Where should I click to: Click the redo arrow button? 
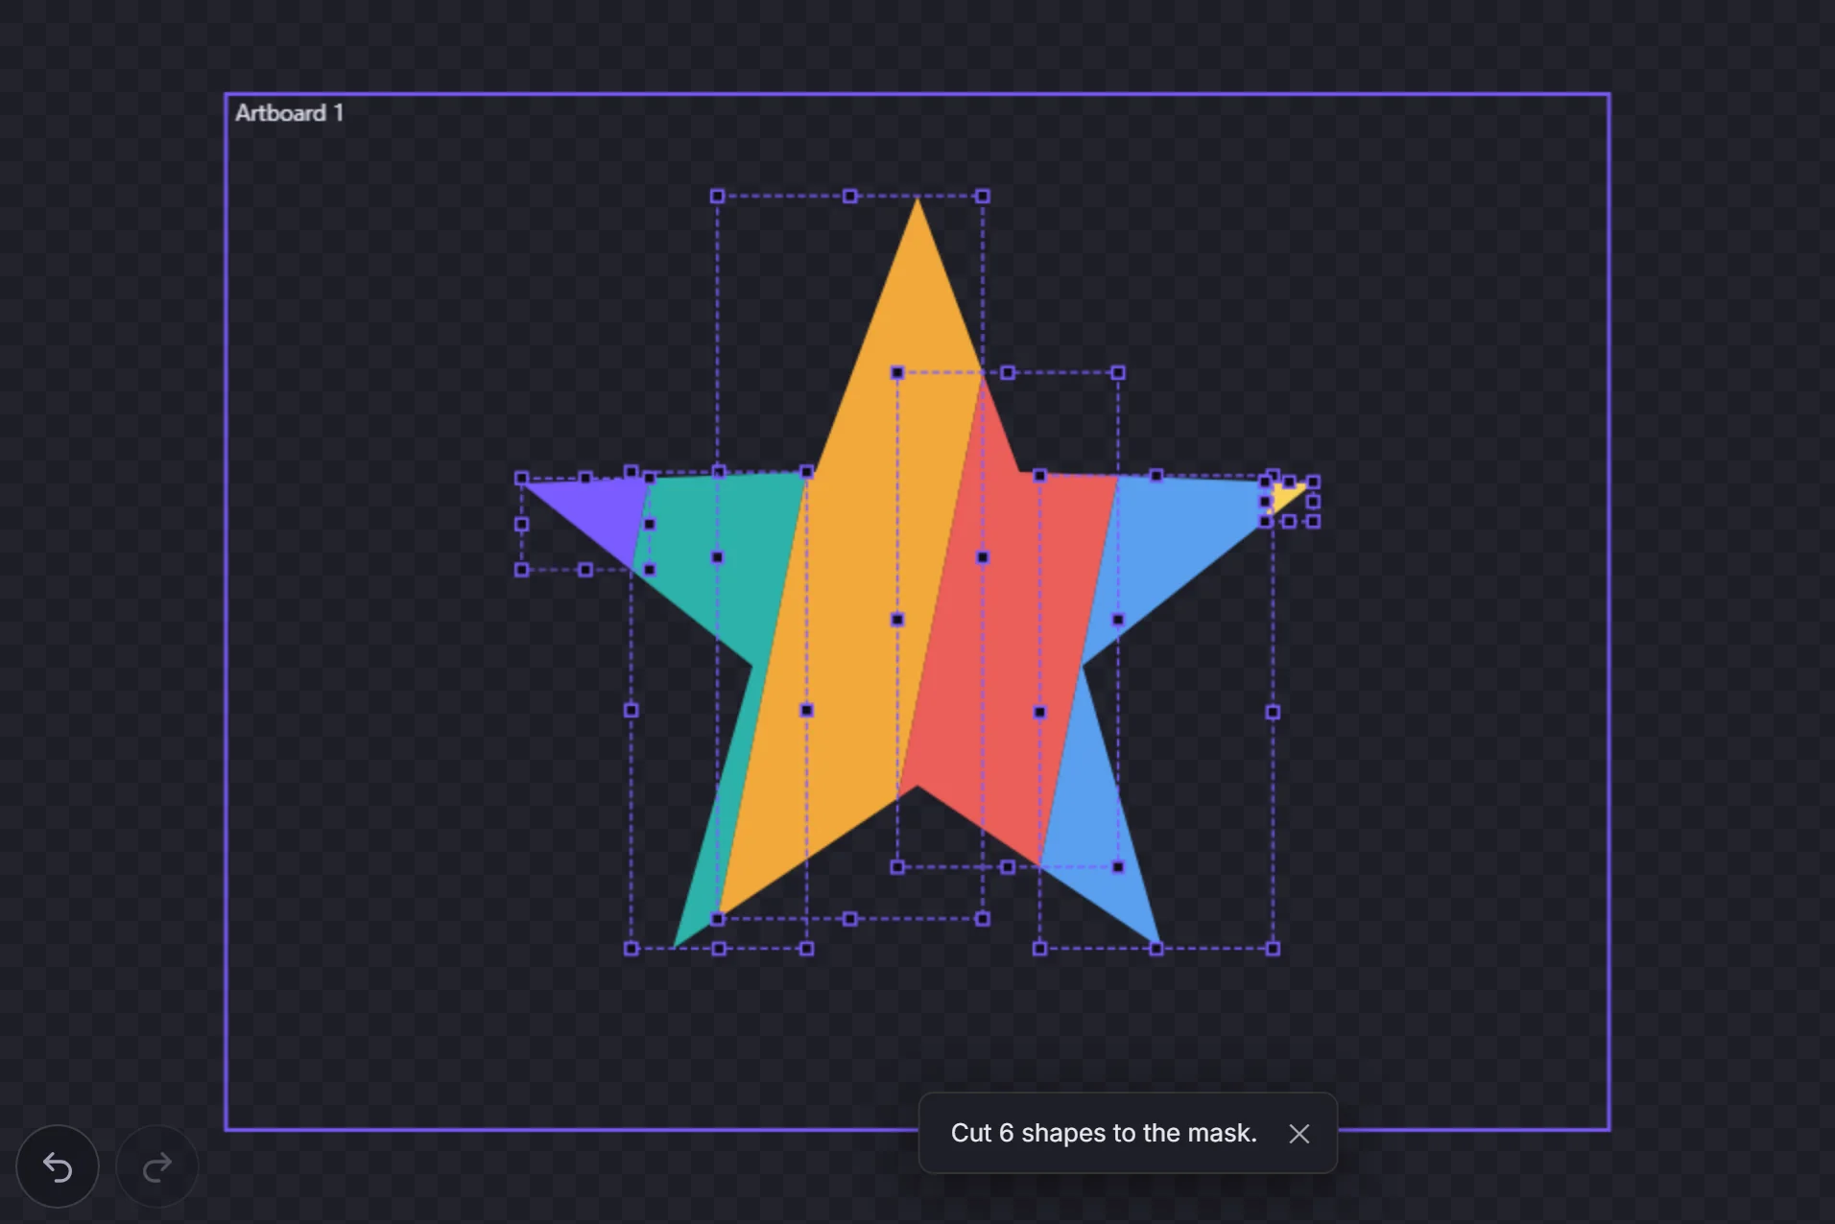157,1166
